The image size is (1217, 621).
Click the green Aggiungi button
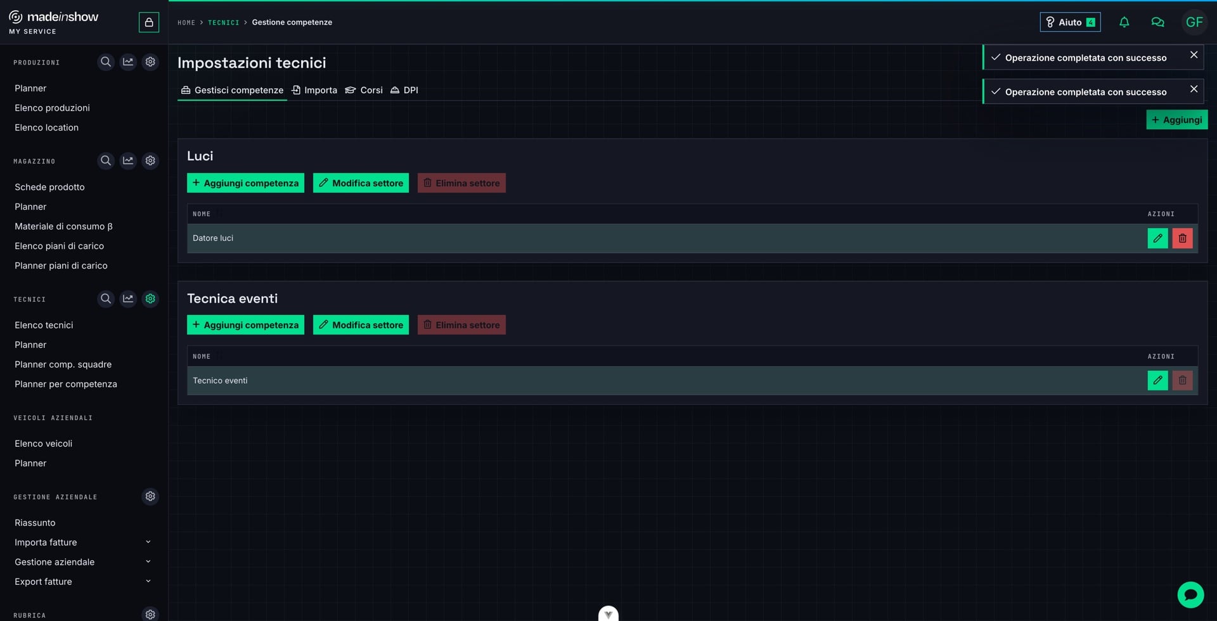pyautogui.click(x=1176, y=120)
